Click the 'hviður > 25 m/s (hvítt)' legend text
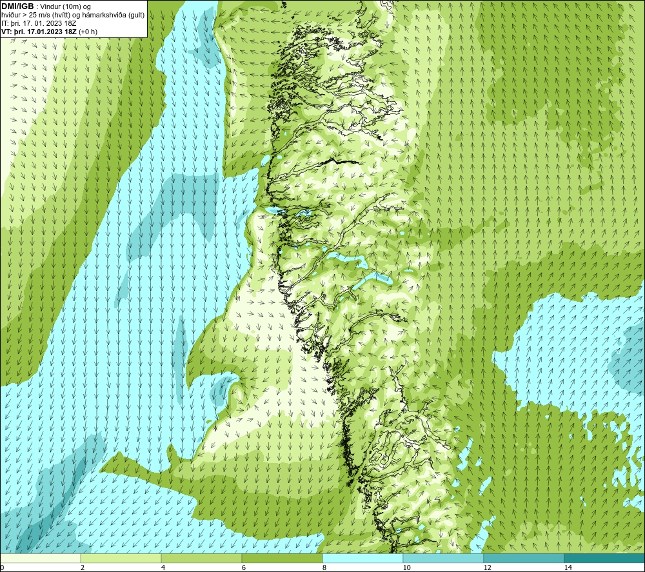This screenshot has height=572, width=645. click(x=36, y=15)
